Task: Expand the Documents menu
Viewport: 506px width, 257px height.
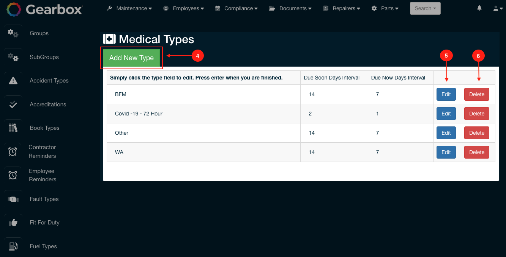Action: [x=296, y=8]
